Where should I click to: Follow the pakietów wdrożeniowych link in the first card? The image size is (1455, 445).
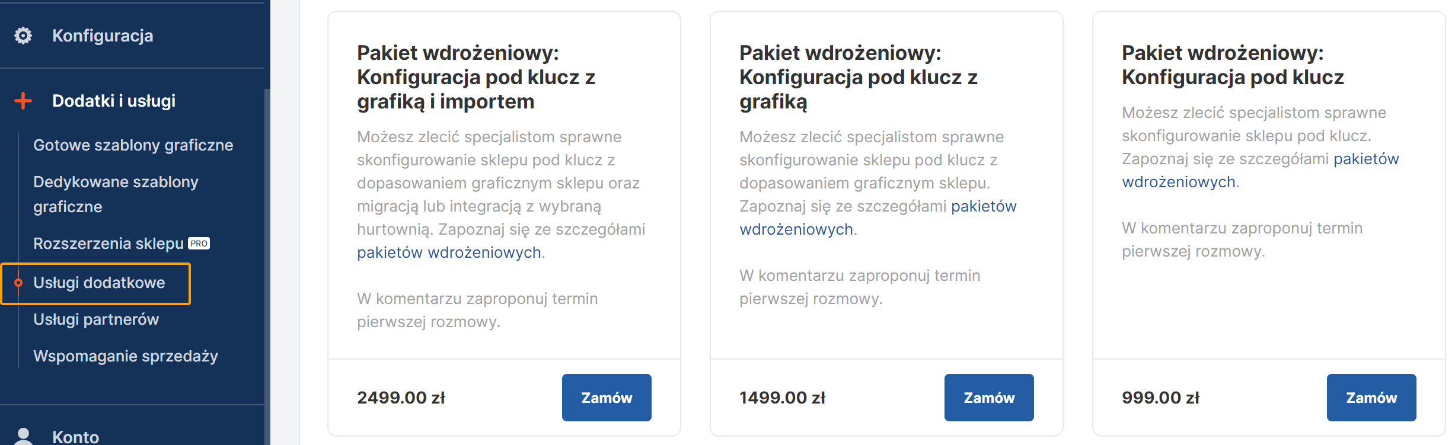pos(449,252)
